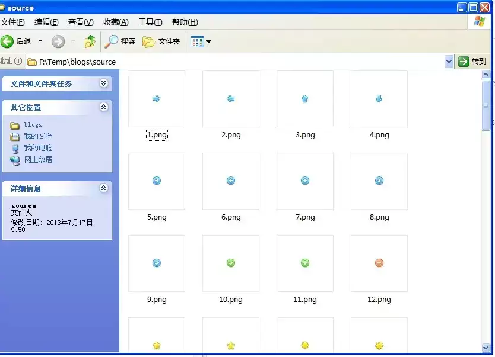Click the 5.png file name label

tap(157, 217)
